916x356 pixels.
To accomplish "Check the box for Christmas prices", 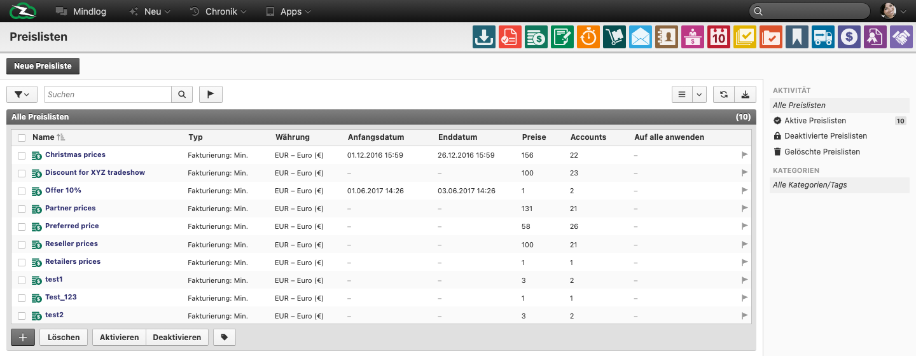I will 22,155.
